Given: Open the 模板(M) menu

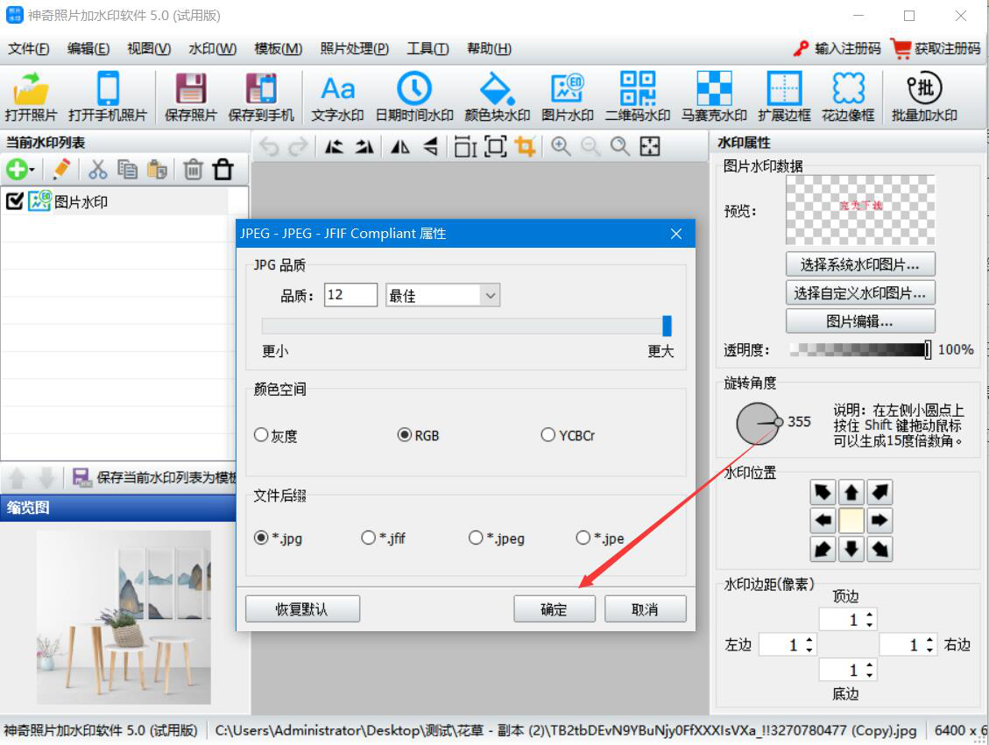Looking at the screenshot, I should point(279,48).
